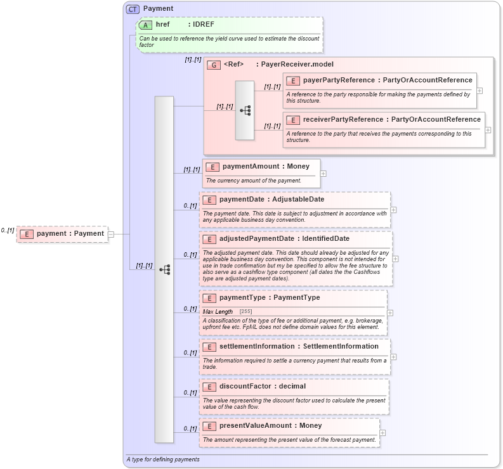Select the 'payment : Payment' root label

70,234
